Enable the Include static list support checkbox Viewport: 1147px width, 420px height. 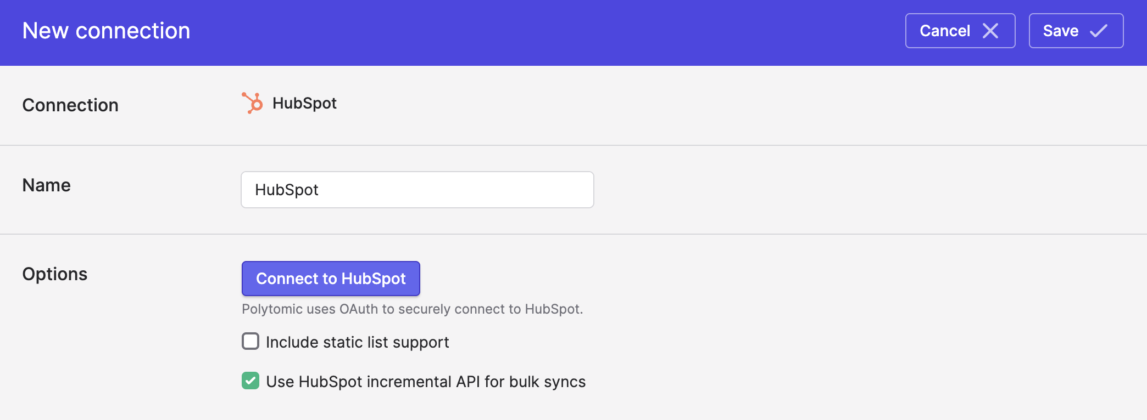coord(250,341)
